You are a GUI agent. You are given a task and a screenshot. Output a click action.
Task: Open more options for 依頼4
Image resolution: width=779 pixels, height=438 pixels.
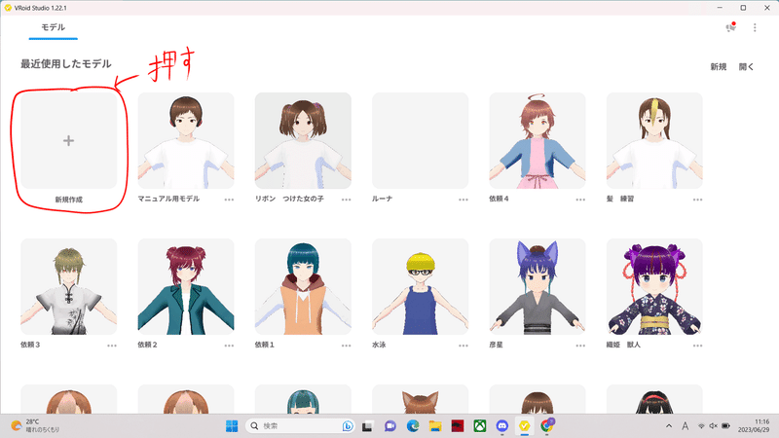click(580, 200)
